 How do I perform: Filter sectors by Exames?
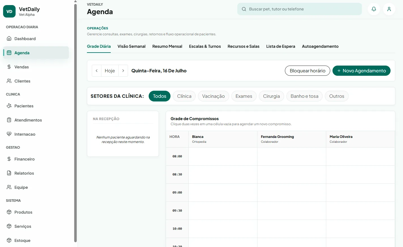tap(244, 96)
